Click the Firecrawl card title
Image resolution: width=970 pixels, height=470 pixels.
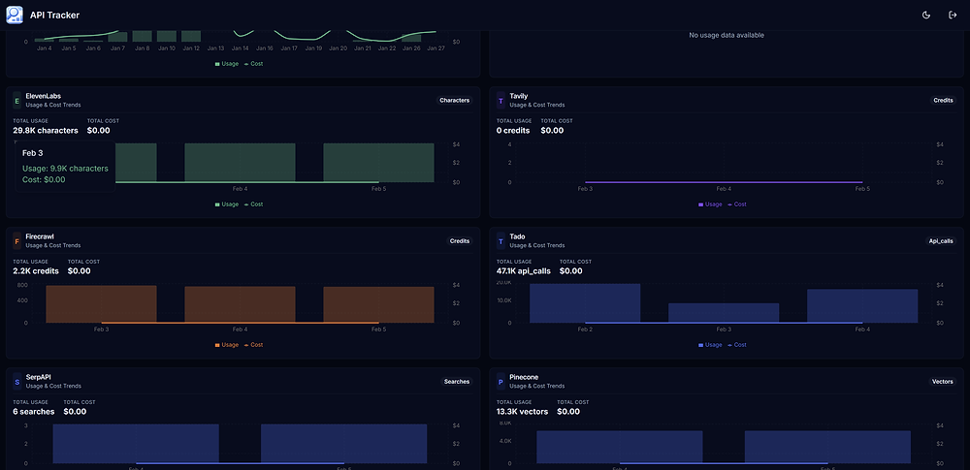click(40, 236)
